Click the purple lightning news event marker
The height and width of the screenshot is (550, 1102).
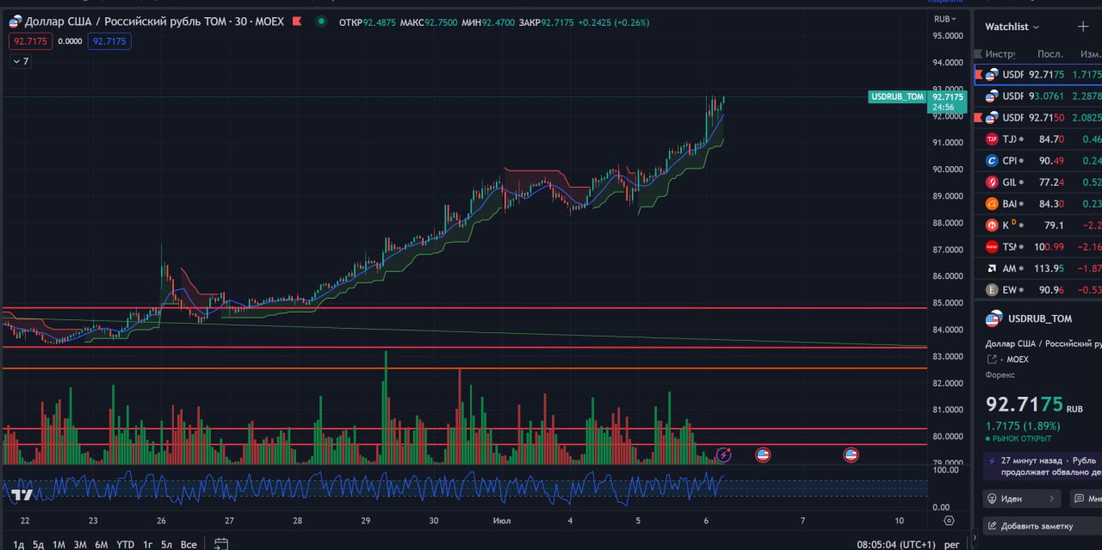pos(724,454)
